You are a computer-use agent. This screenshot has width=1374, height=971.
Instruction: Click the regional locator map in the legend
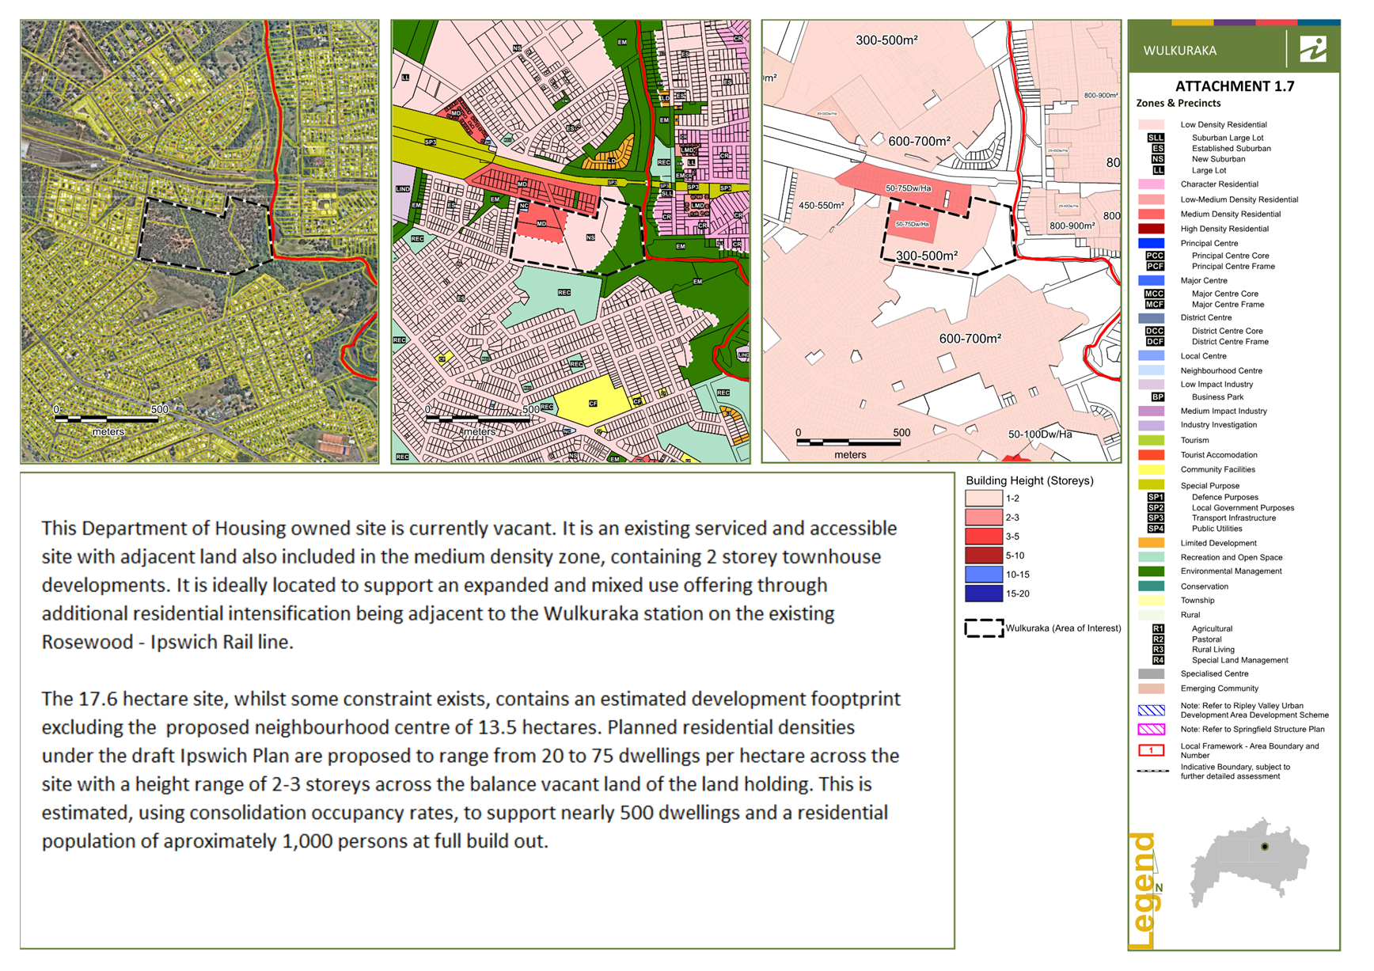pos(1249,863)
